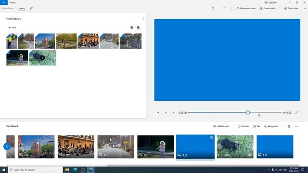The image size is (308, 173).
Task: Open the Windows Start menu
Action: coord(4,170)
